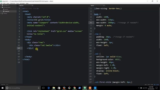
Task: Expand the first project folder in tree view
Action: click(x=1, y=5)
